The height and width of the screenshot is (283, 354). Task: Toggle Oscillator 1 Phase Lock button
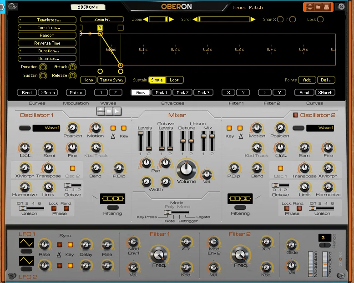pos(54,208)
